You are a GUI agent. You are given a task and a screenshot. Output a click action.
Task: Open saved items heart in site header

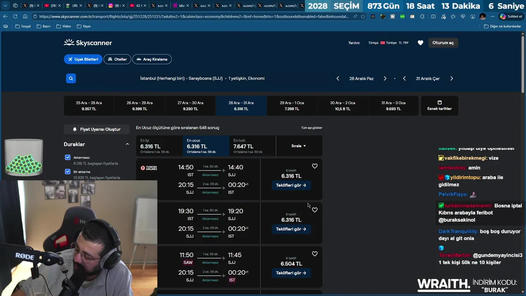click(x=420, y=43)
